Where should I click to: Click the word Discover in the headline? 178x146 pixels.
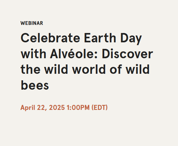click(x=128, y=54)
